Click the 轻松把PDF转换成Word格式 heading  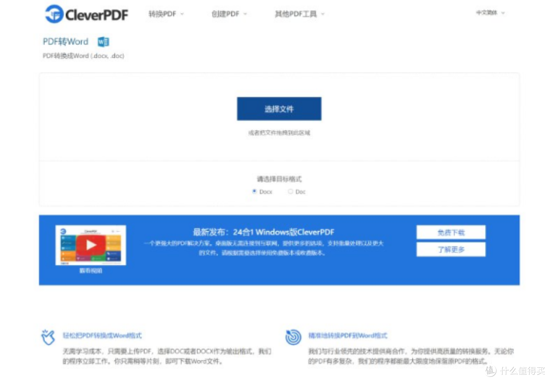click(x=102, y=335)
